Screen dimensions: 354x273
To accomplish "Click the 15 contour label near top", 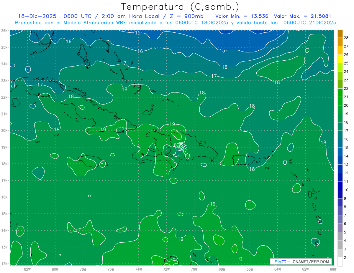I will (138, 33).
